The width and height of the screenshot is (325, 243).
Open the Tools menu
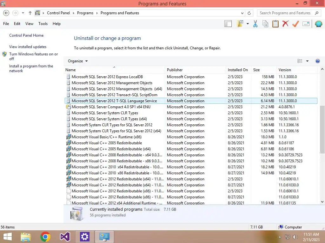[x=43, y=24]
